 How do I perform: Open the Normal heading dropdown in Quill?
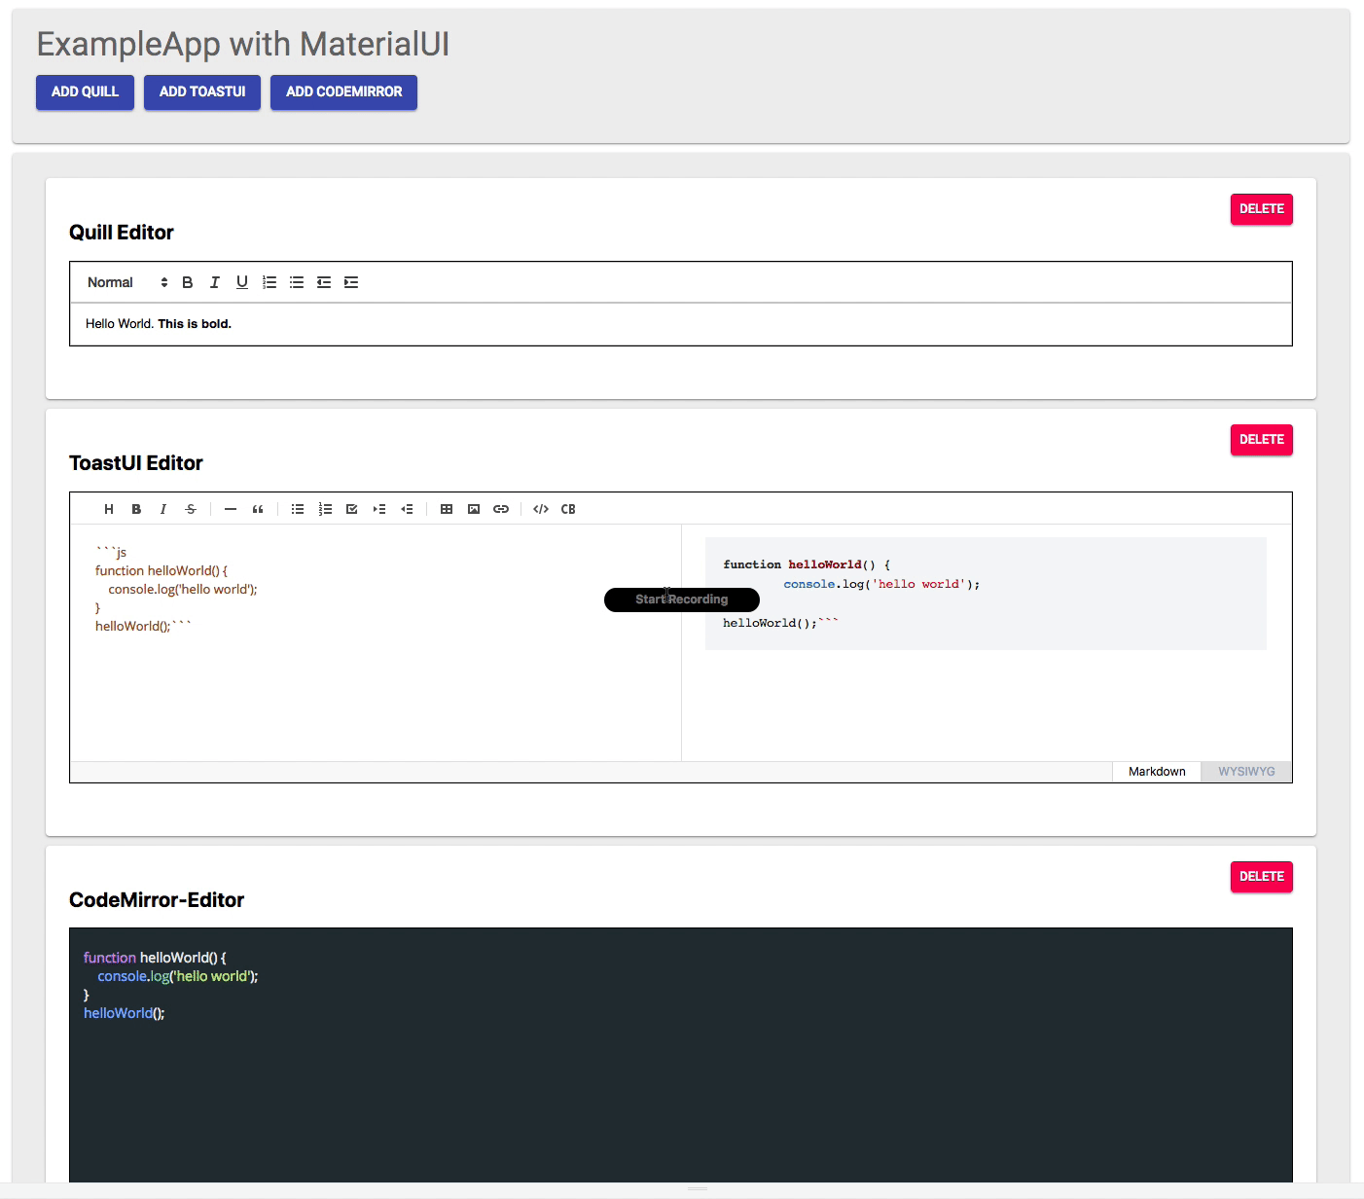point(127,282)
